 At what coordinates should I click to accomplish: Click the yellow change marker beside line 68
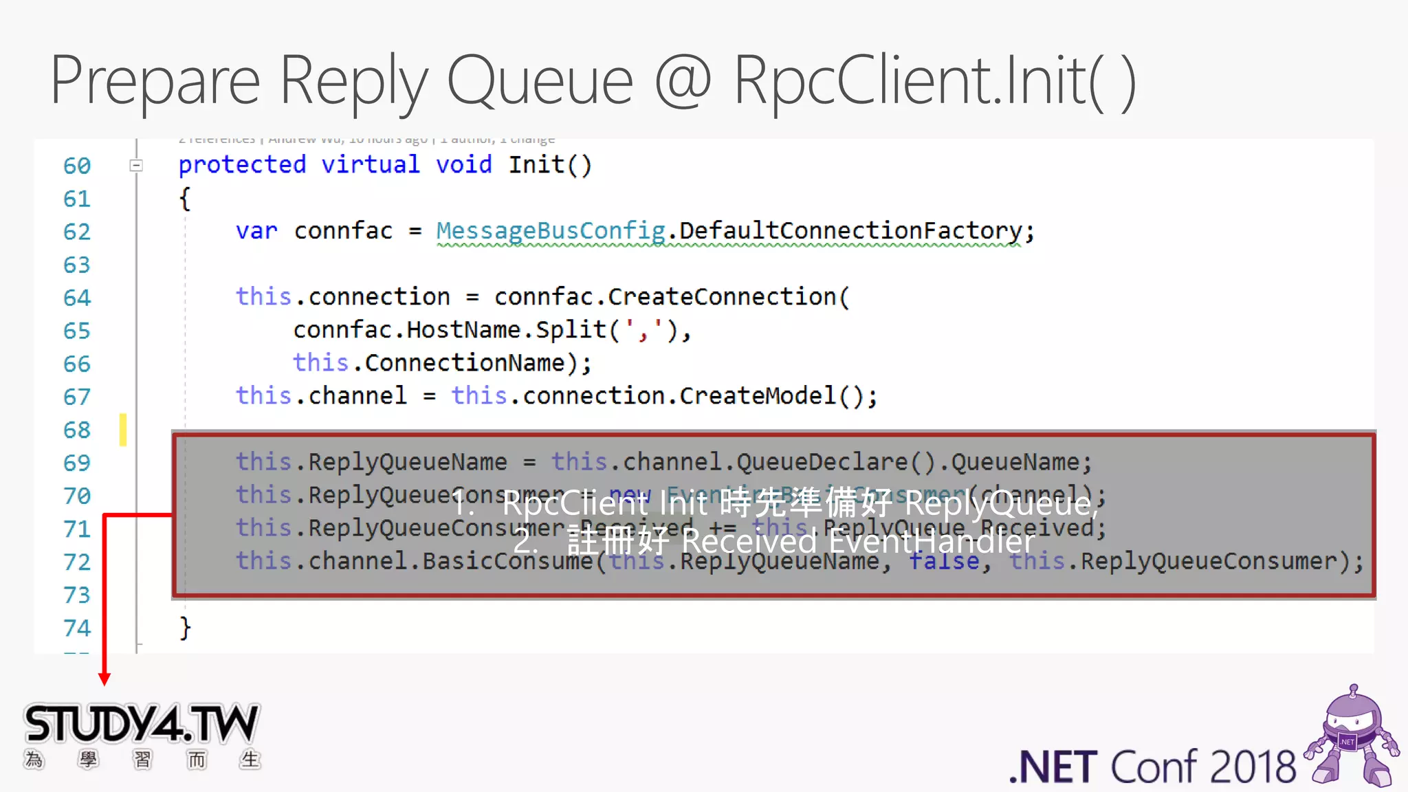point(123,430)
